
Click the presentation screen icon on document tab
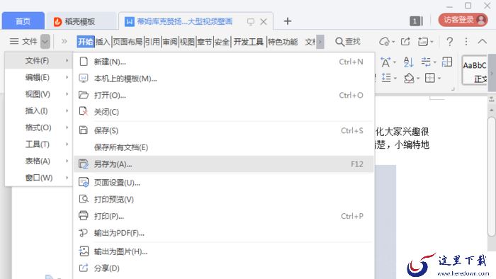(x=251, y=21)
